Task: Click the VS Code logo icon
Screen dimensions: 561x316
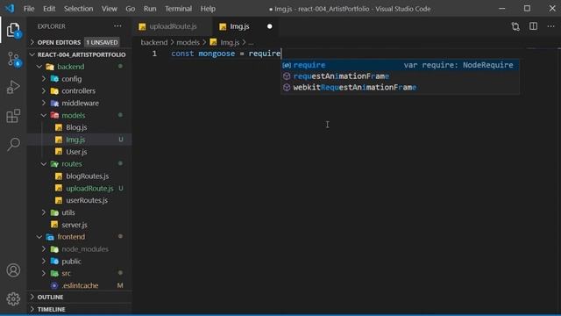Action: [10, 8]
